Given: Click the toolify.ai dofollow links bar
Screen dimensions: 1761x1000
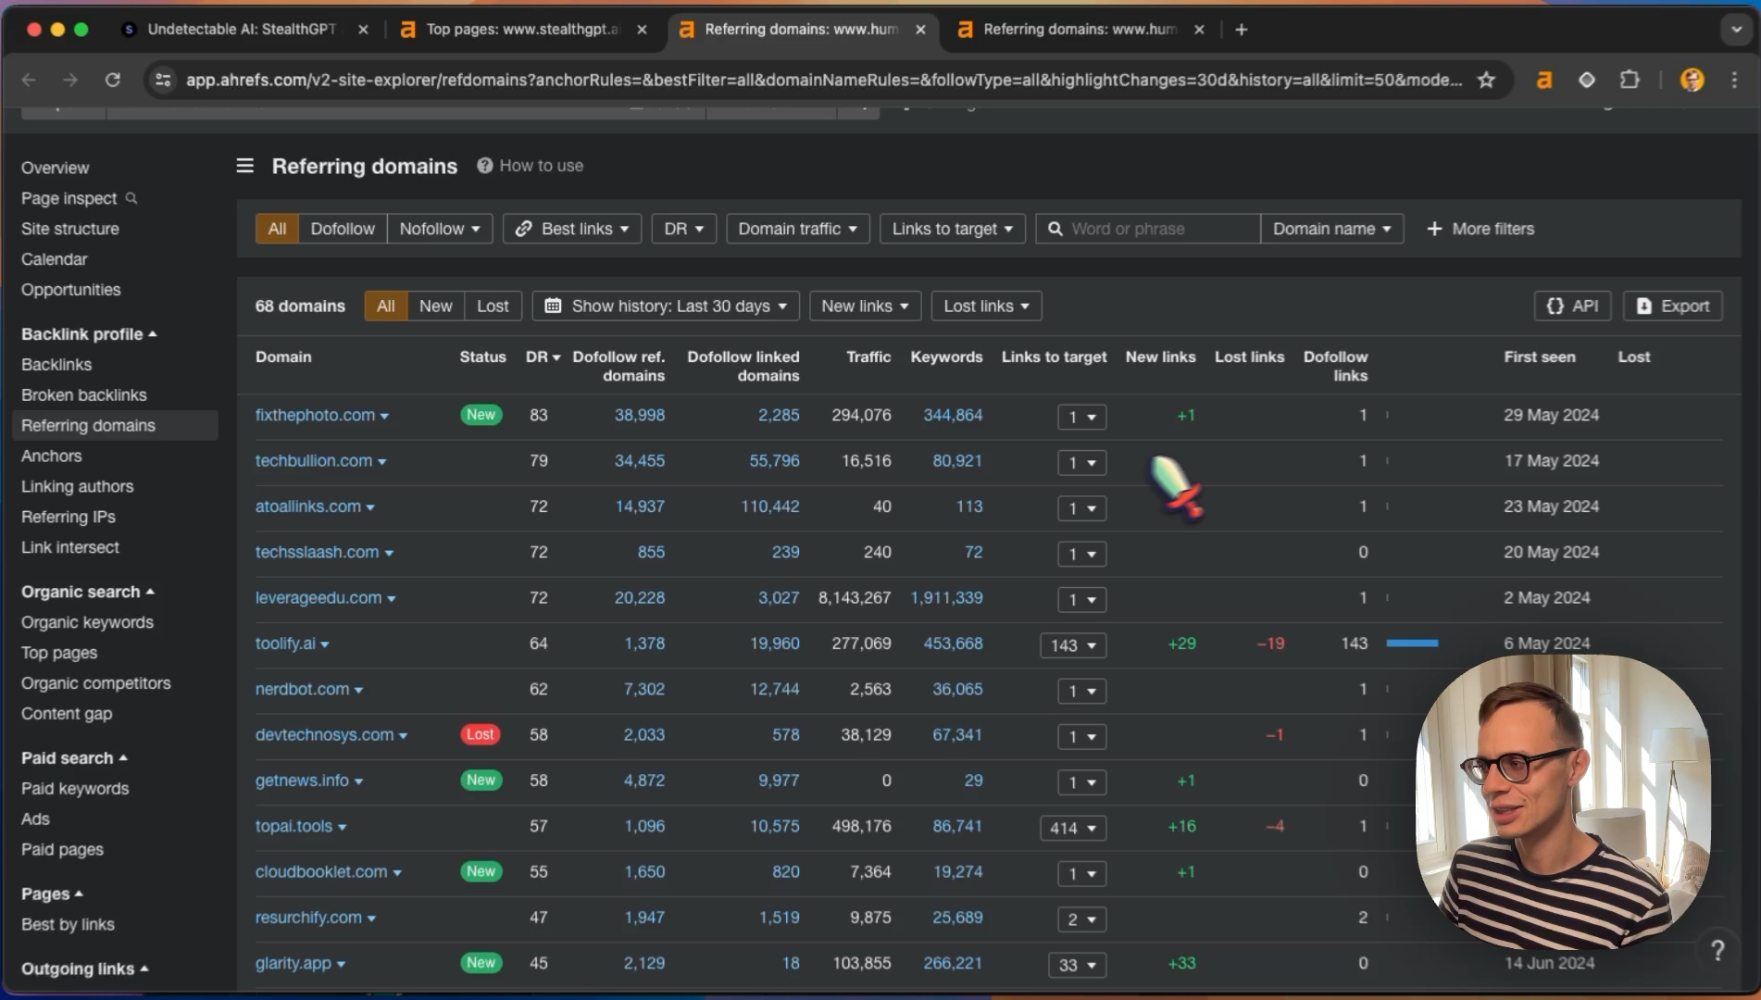Looking at the screenshot, I should pos(1412,644).
